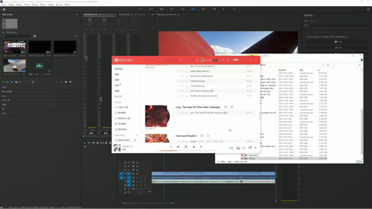Image resolution: width=372 pixels, height=209 pixels.
Task: Click the Project panel thumbnail zoom slider
Action: 24,82
